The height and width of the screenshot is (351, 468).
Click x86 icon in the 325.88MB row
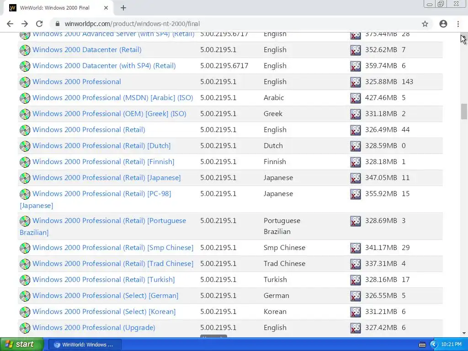click(356, 82)
